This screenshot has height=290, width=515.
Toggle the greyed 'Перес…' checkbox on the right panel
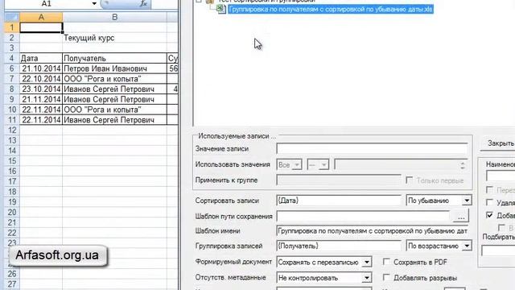pos(489,190)
